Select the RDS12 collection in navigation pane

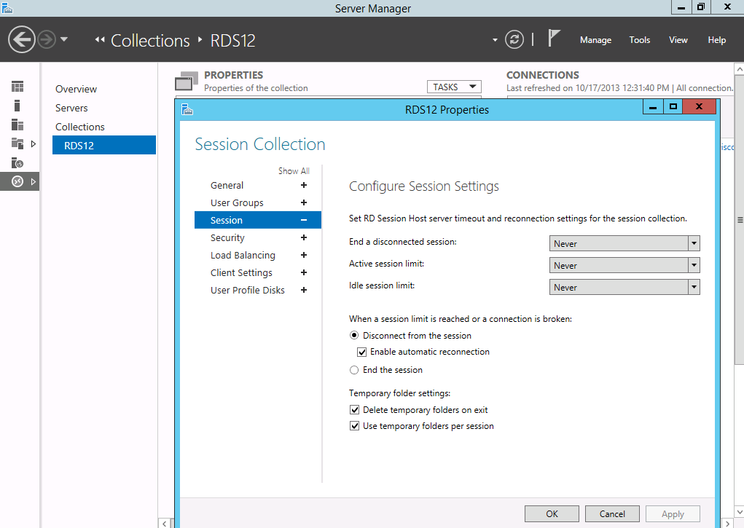[x=104, y=145]
